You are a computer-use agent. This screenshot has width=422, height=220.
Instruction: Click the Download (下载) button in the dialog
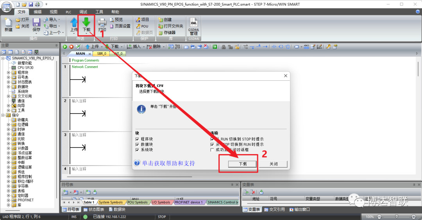(x=243, y=164)
